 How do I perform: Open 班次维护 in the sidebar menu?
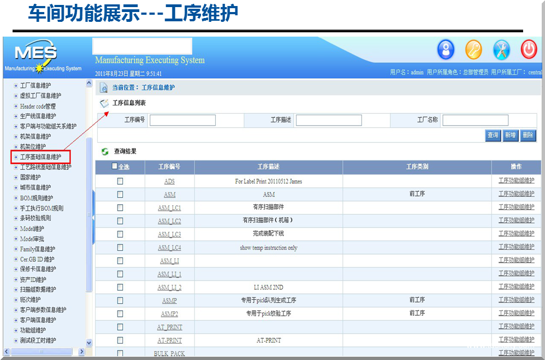(31, 300)
